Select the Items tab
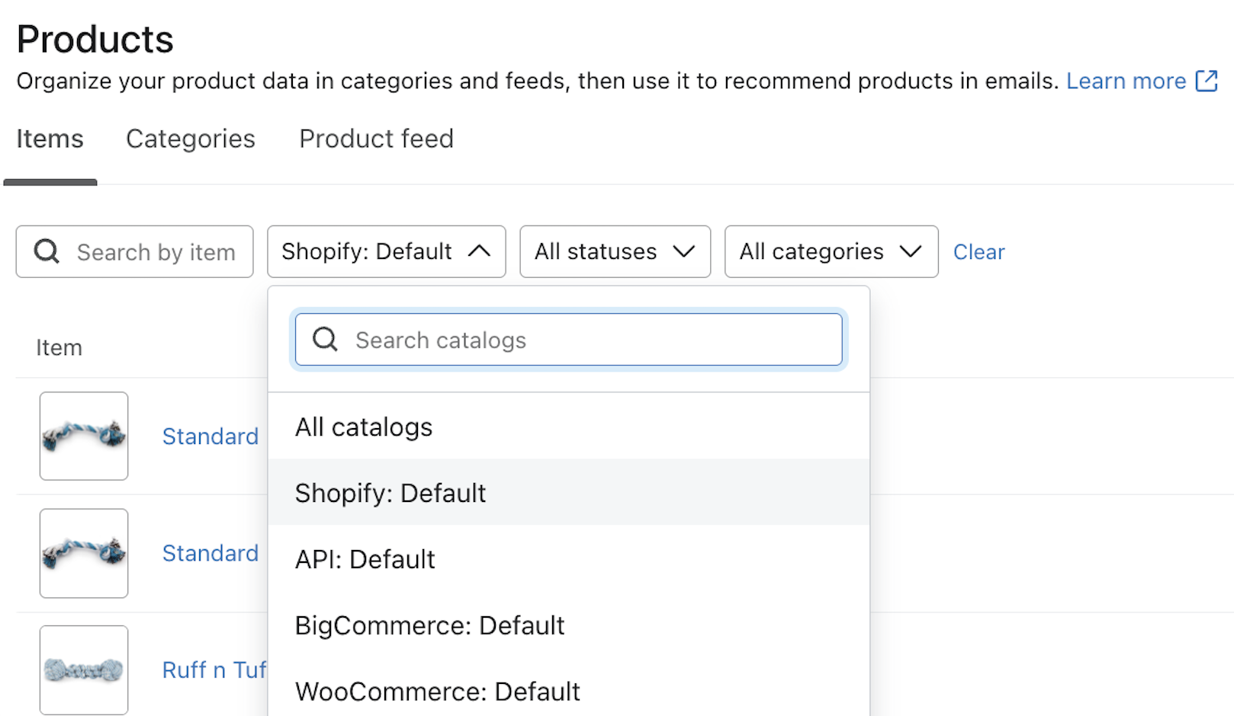This screenshot has height=716, width=1234. (x=50, y=139)
